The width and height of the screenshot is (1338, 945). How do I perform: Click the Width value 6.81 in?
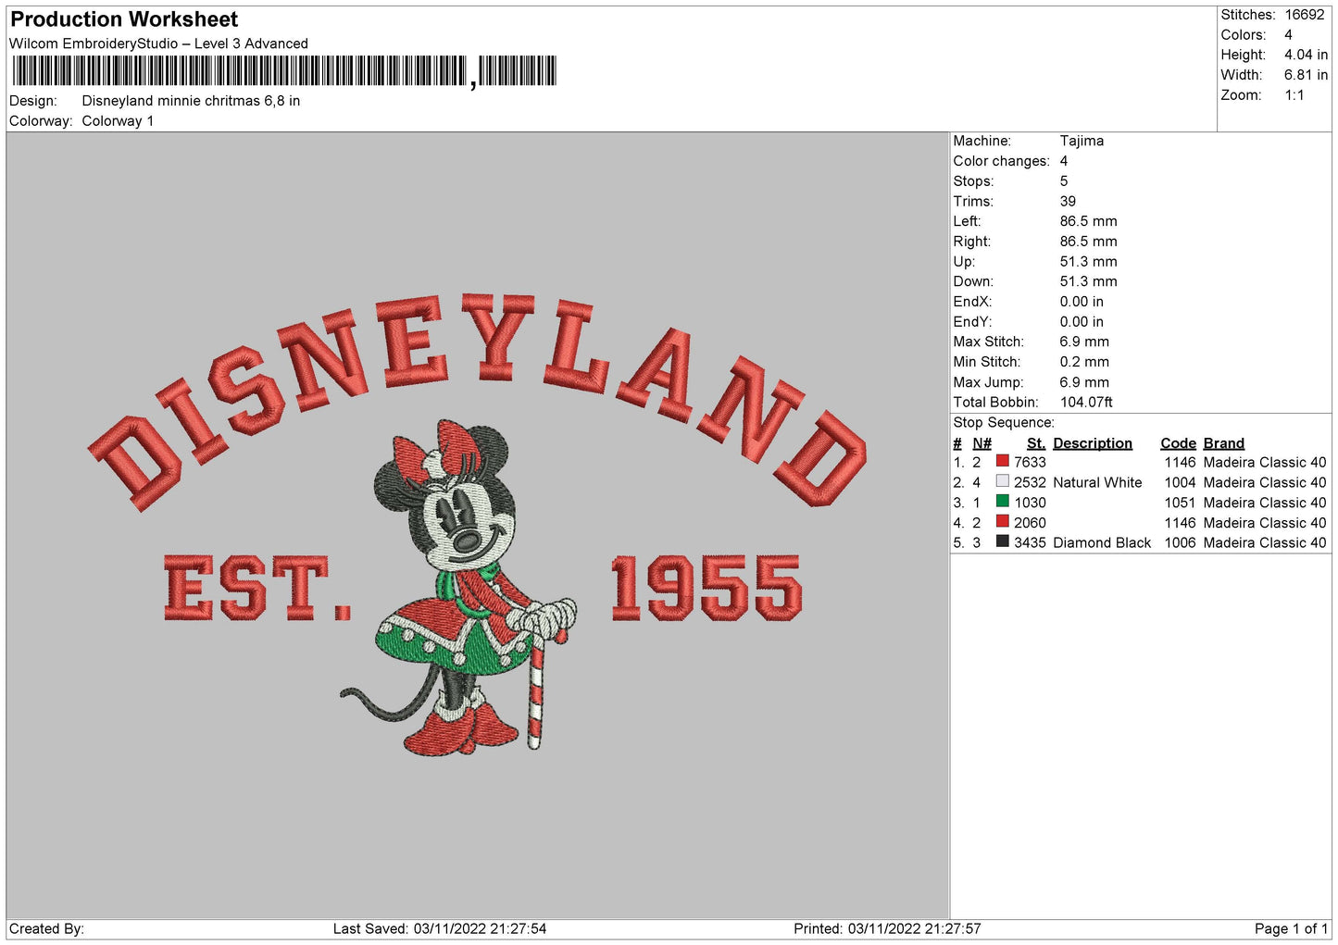click(1306, 75)
